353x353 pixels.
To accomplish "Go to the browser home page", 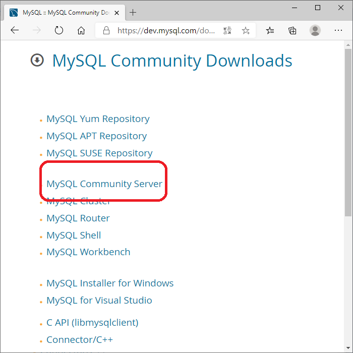I will 81,31.
